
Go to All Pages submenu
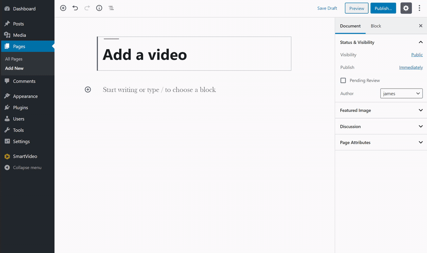(x=14, y=59)
